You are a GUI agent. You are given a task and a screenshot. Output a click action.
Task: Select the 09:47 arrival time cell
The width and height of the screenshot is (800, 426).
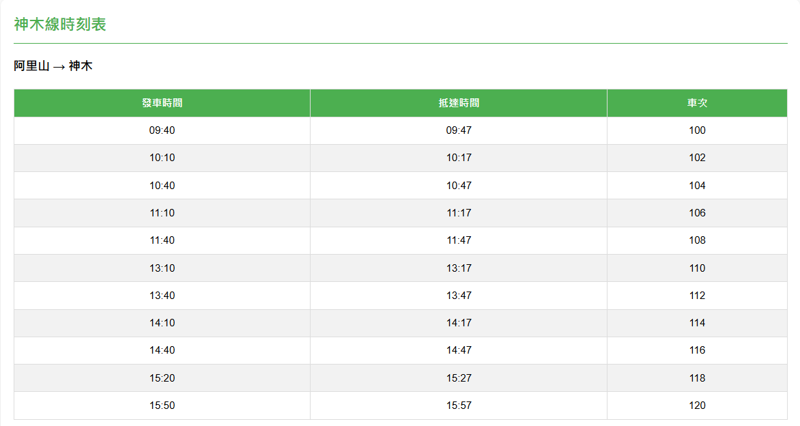click(459, 130)
